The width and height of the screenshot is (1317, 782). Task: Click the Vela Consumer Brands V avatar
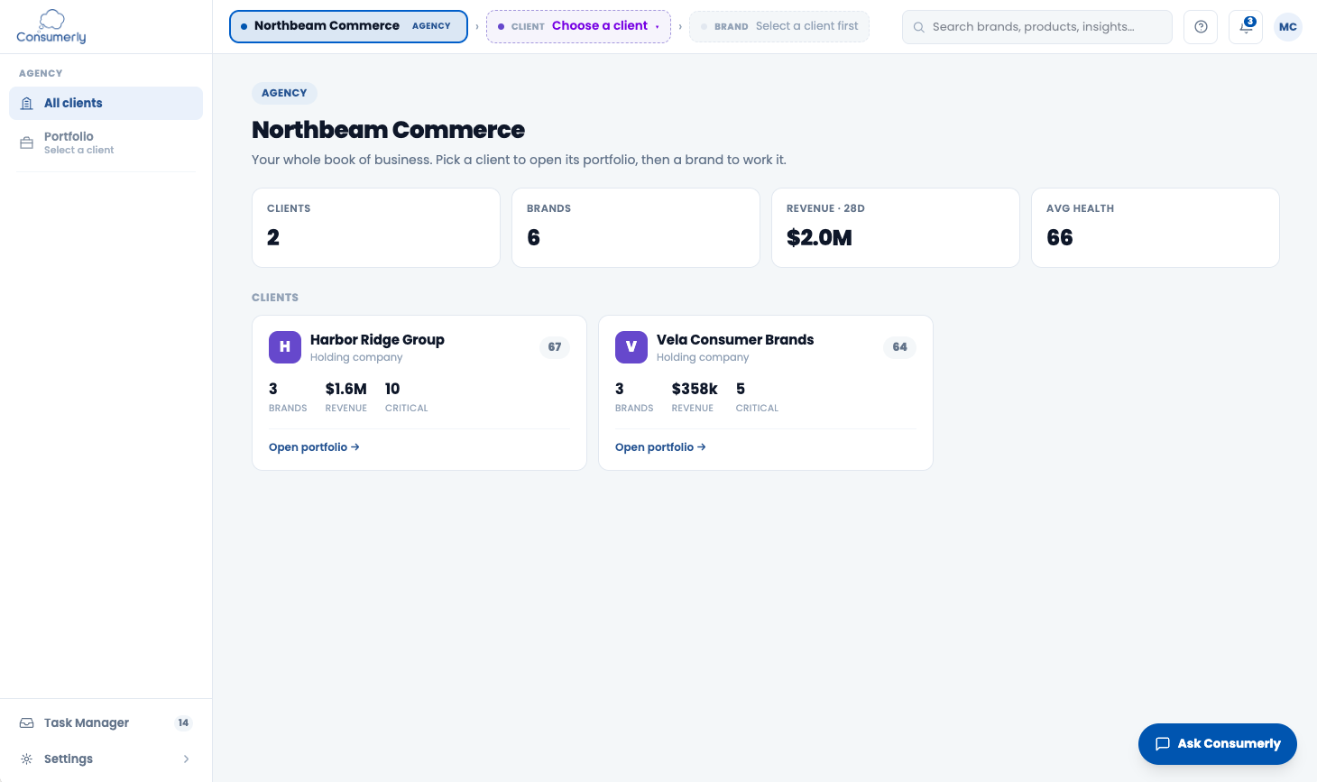(x=631, y=347)
